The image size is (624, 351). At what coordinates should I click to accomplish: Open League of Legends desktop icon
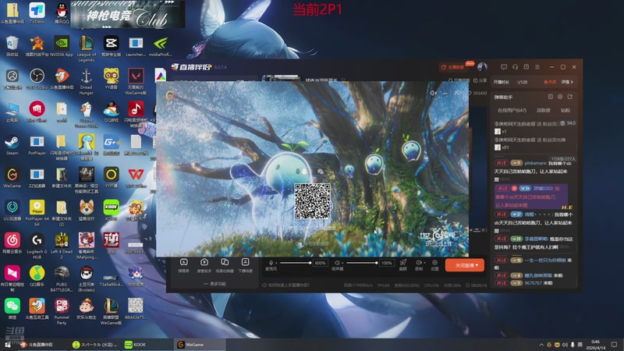[87, 48]
